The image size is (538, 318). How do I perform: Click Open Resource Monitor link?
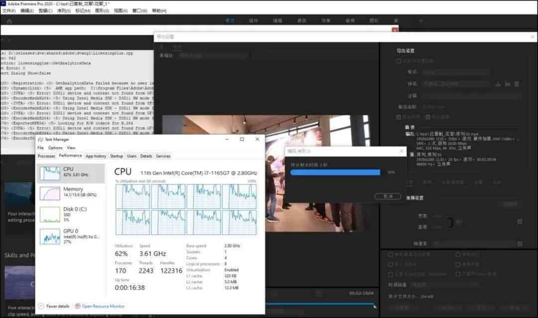(x=103, y=306)
